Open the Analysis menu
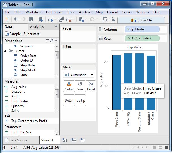This screenshot has width=172, height=153. (x=85, y=12)
